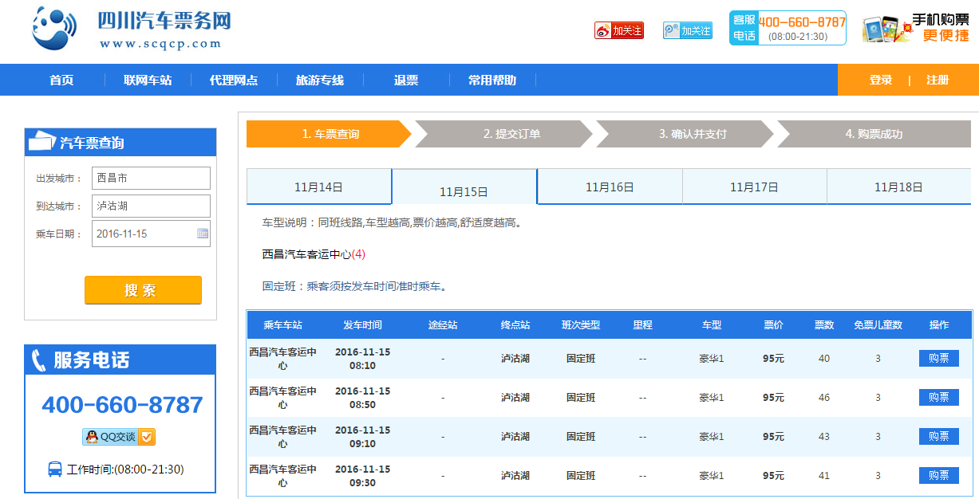The width and height of the screenshot is (979, 499).
Task: Click the 登录 login link
Action: [881, 80]
